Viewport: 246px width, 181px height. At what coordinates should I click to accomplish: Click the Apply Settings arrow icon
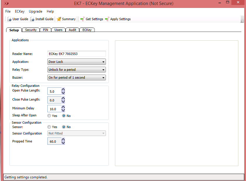(x=107, y=19)
